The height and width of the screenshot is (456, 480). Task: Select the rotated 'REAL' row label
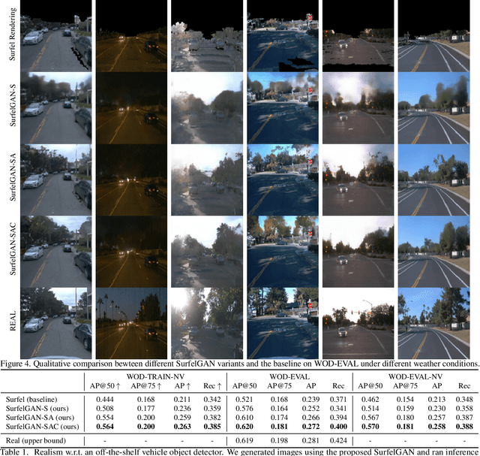[12, 322]
